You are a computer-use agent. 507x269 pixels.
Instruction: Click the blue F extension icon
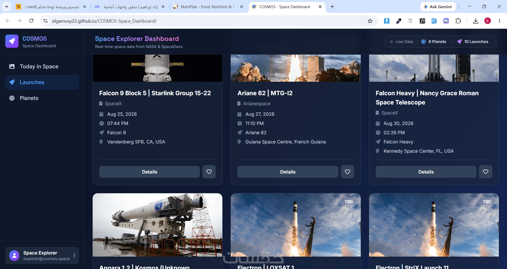click(434, 21)
